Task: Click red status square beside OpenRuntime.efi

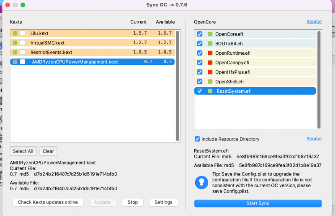Action: coord(210,53)
